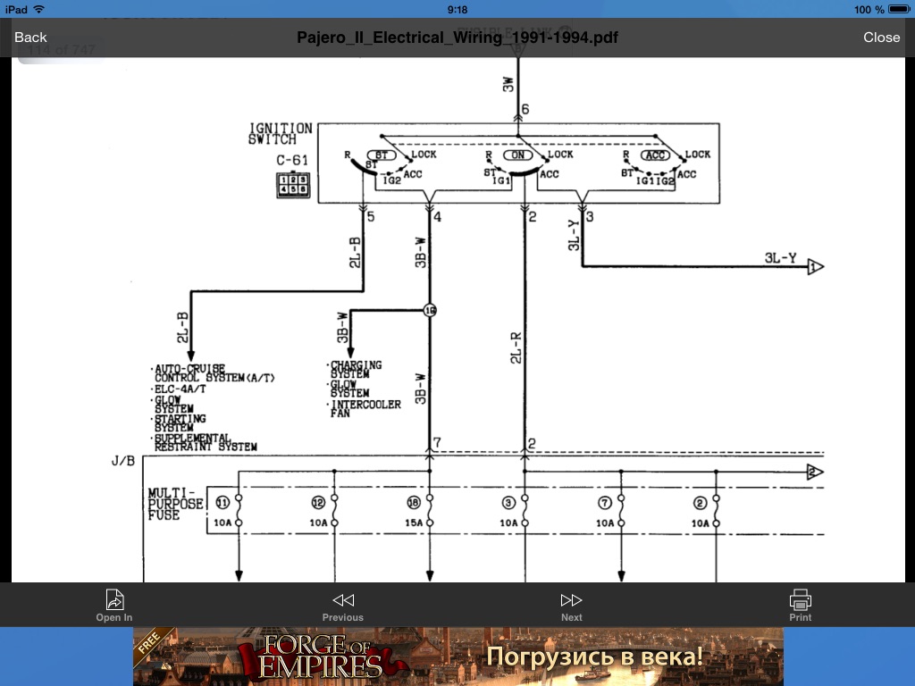The height and width of the screenshot is (686, 915).
Task: Close the PDF viewer
Action: pyautogui.click(x=881, y=37)
